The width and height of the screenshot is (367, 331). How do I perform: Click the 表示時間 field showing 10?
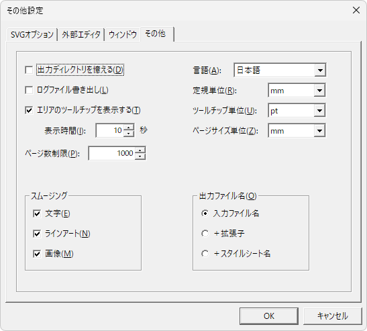110,130
